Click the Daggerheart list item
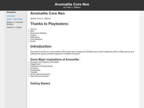The image size is (144, 108). pyautogui.click(x=35, y=64)
